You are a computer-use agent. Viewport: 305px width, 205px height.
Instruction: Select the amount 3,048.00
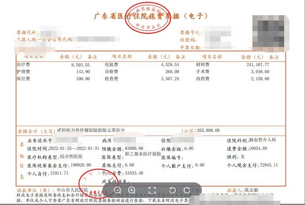pos(260,72)
